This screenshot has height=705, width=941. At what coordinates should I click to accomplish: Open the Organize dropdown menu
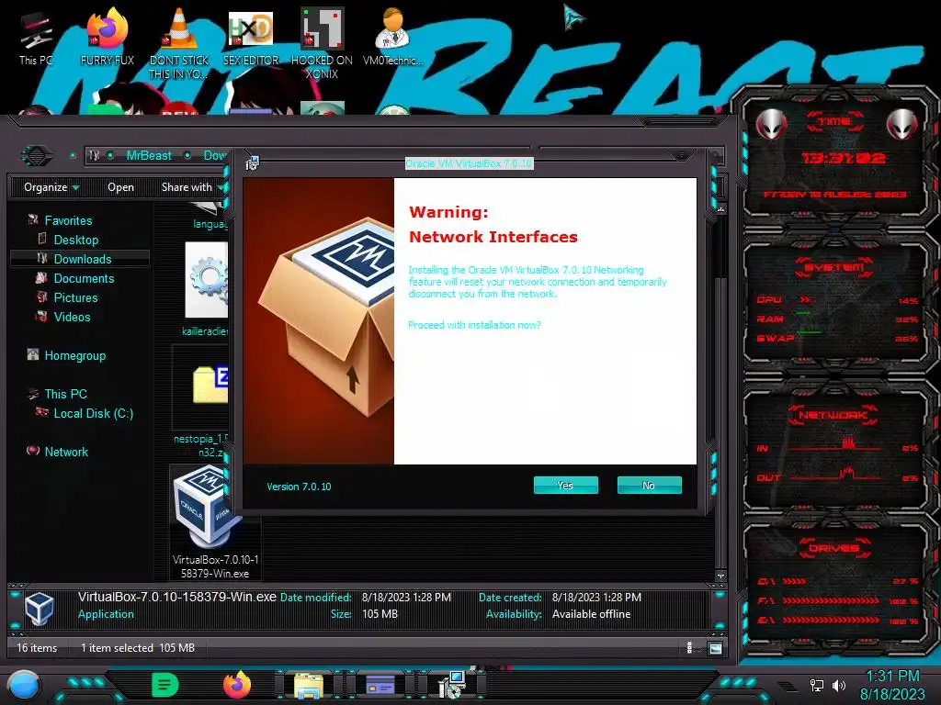(x=51, y=187)
